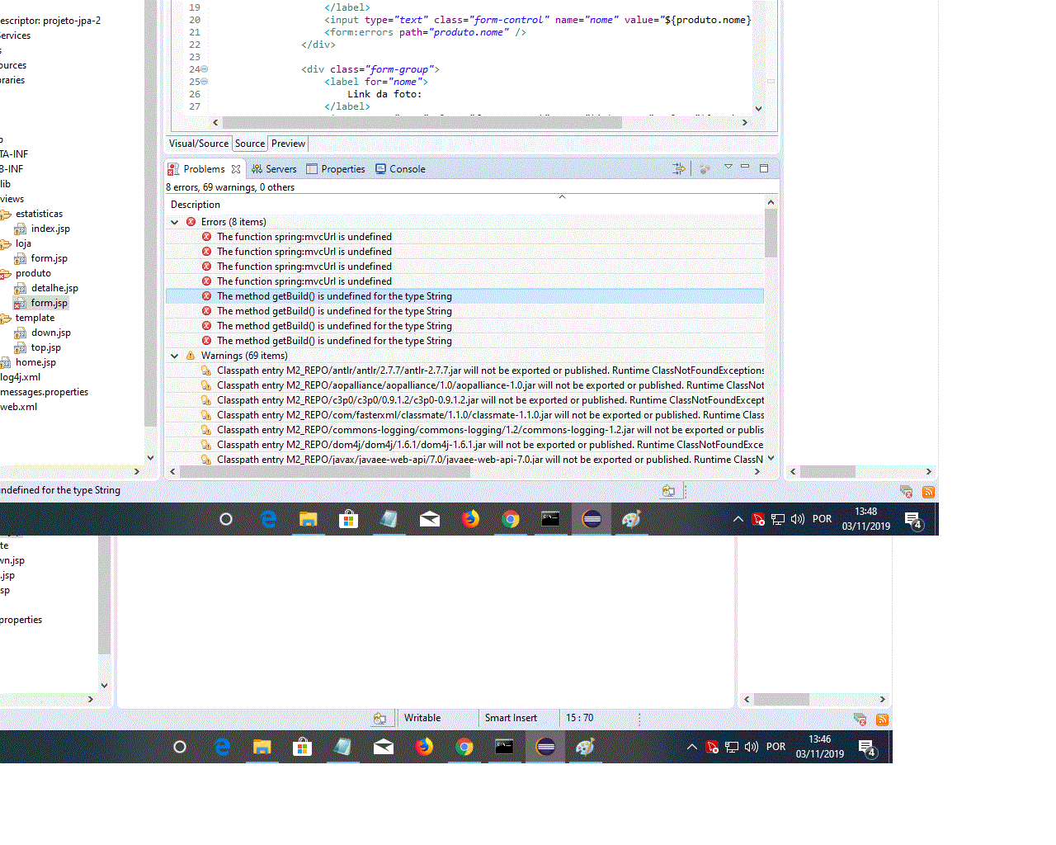Click the Servers tab icon
Image resolution: width=1056 pixels, height=845 pixels.
(257, 169)
